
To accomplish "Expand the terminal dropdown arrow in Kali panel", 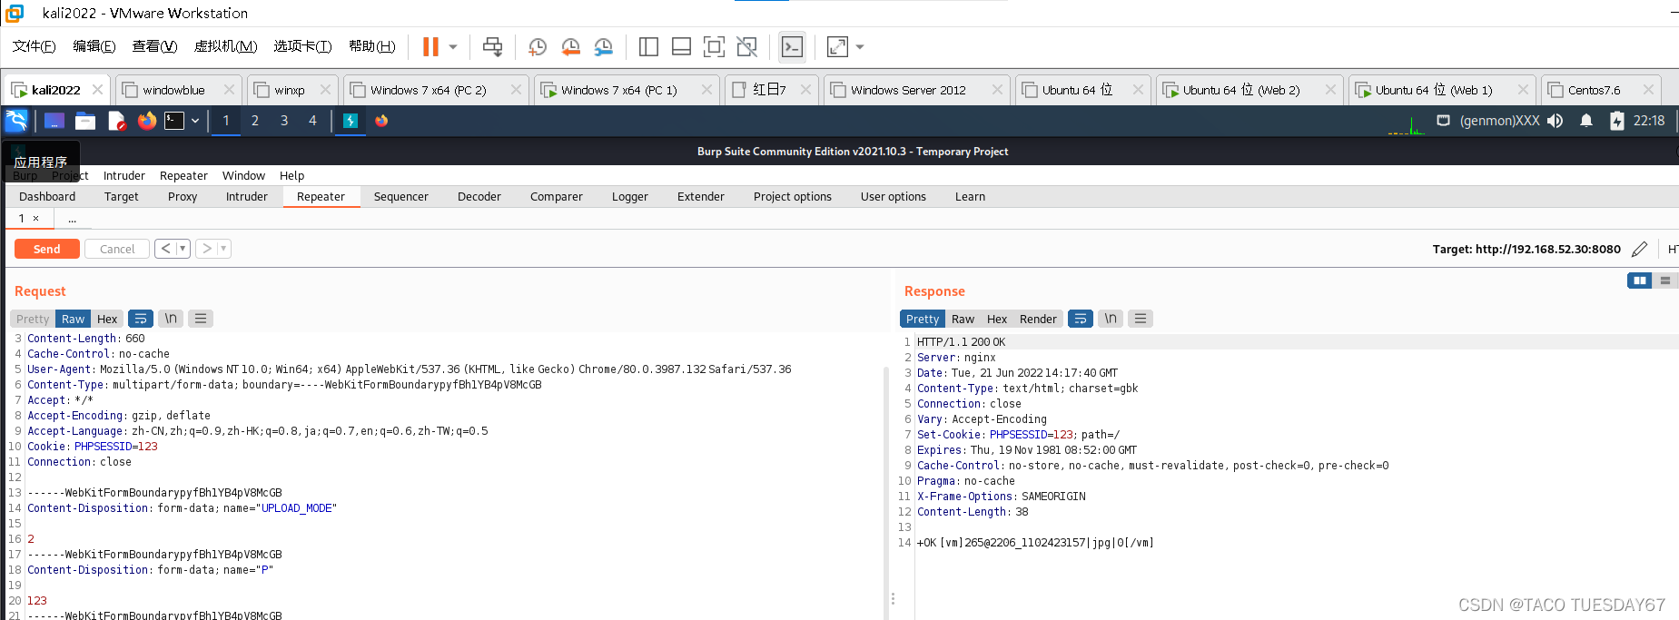I will click(x=194, y=121).
